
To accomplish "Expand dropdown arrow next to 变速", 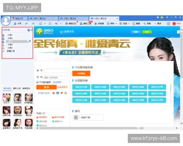I will click(x=129, y=24).
